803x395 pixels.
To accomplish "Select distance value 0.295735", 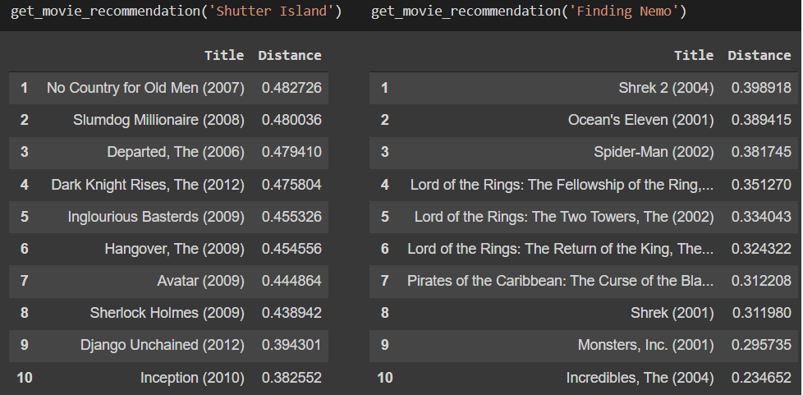I will tap(761, 345).
